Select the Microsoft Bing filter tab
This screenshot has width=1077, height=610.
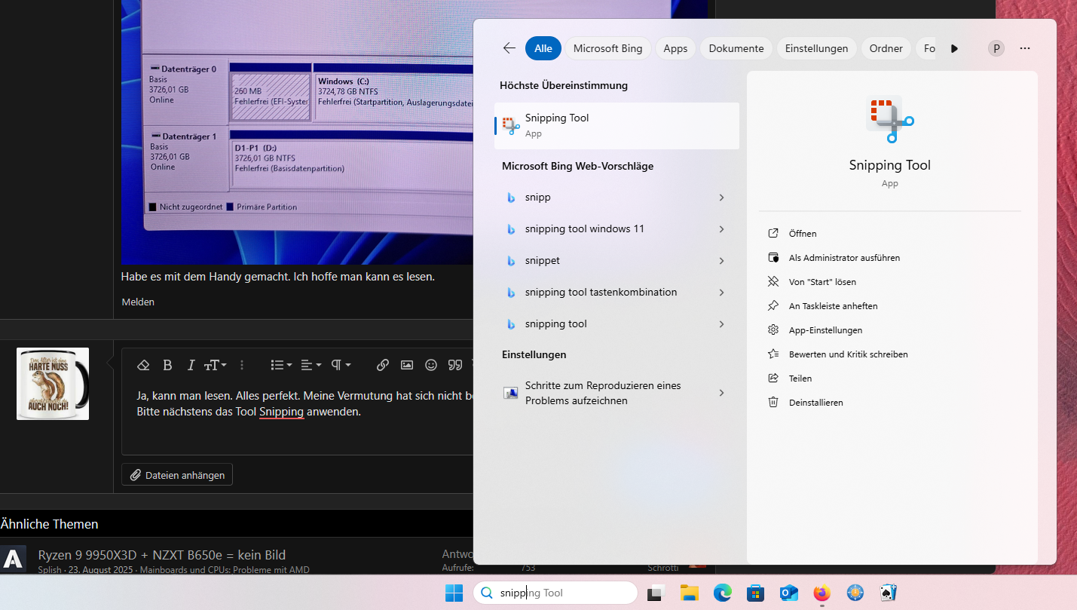point(608,48)
